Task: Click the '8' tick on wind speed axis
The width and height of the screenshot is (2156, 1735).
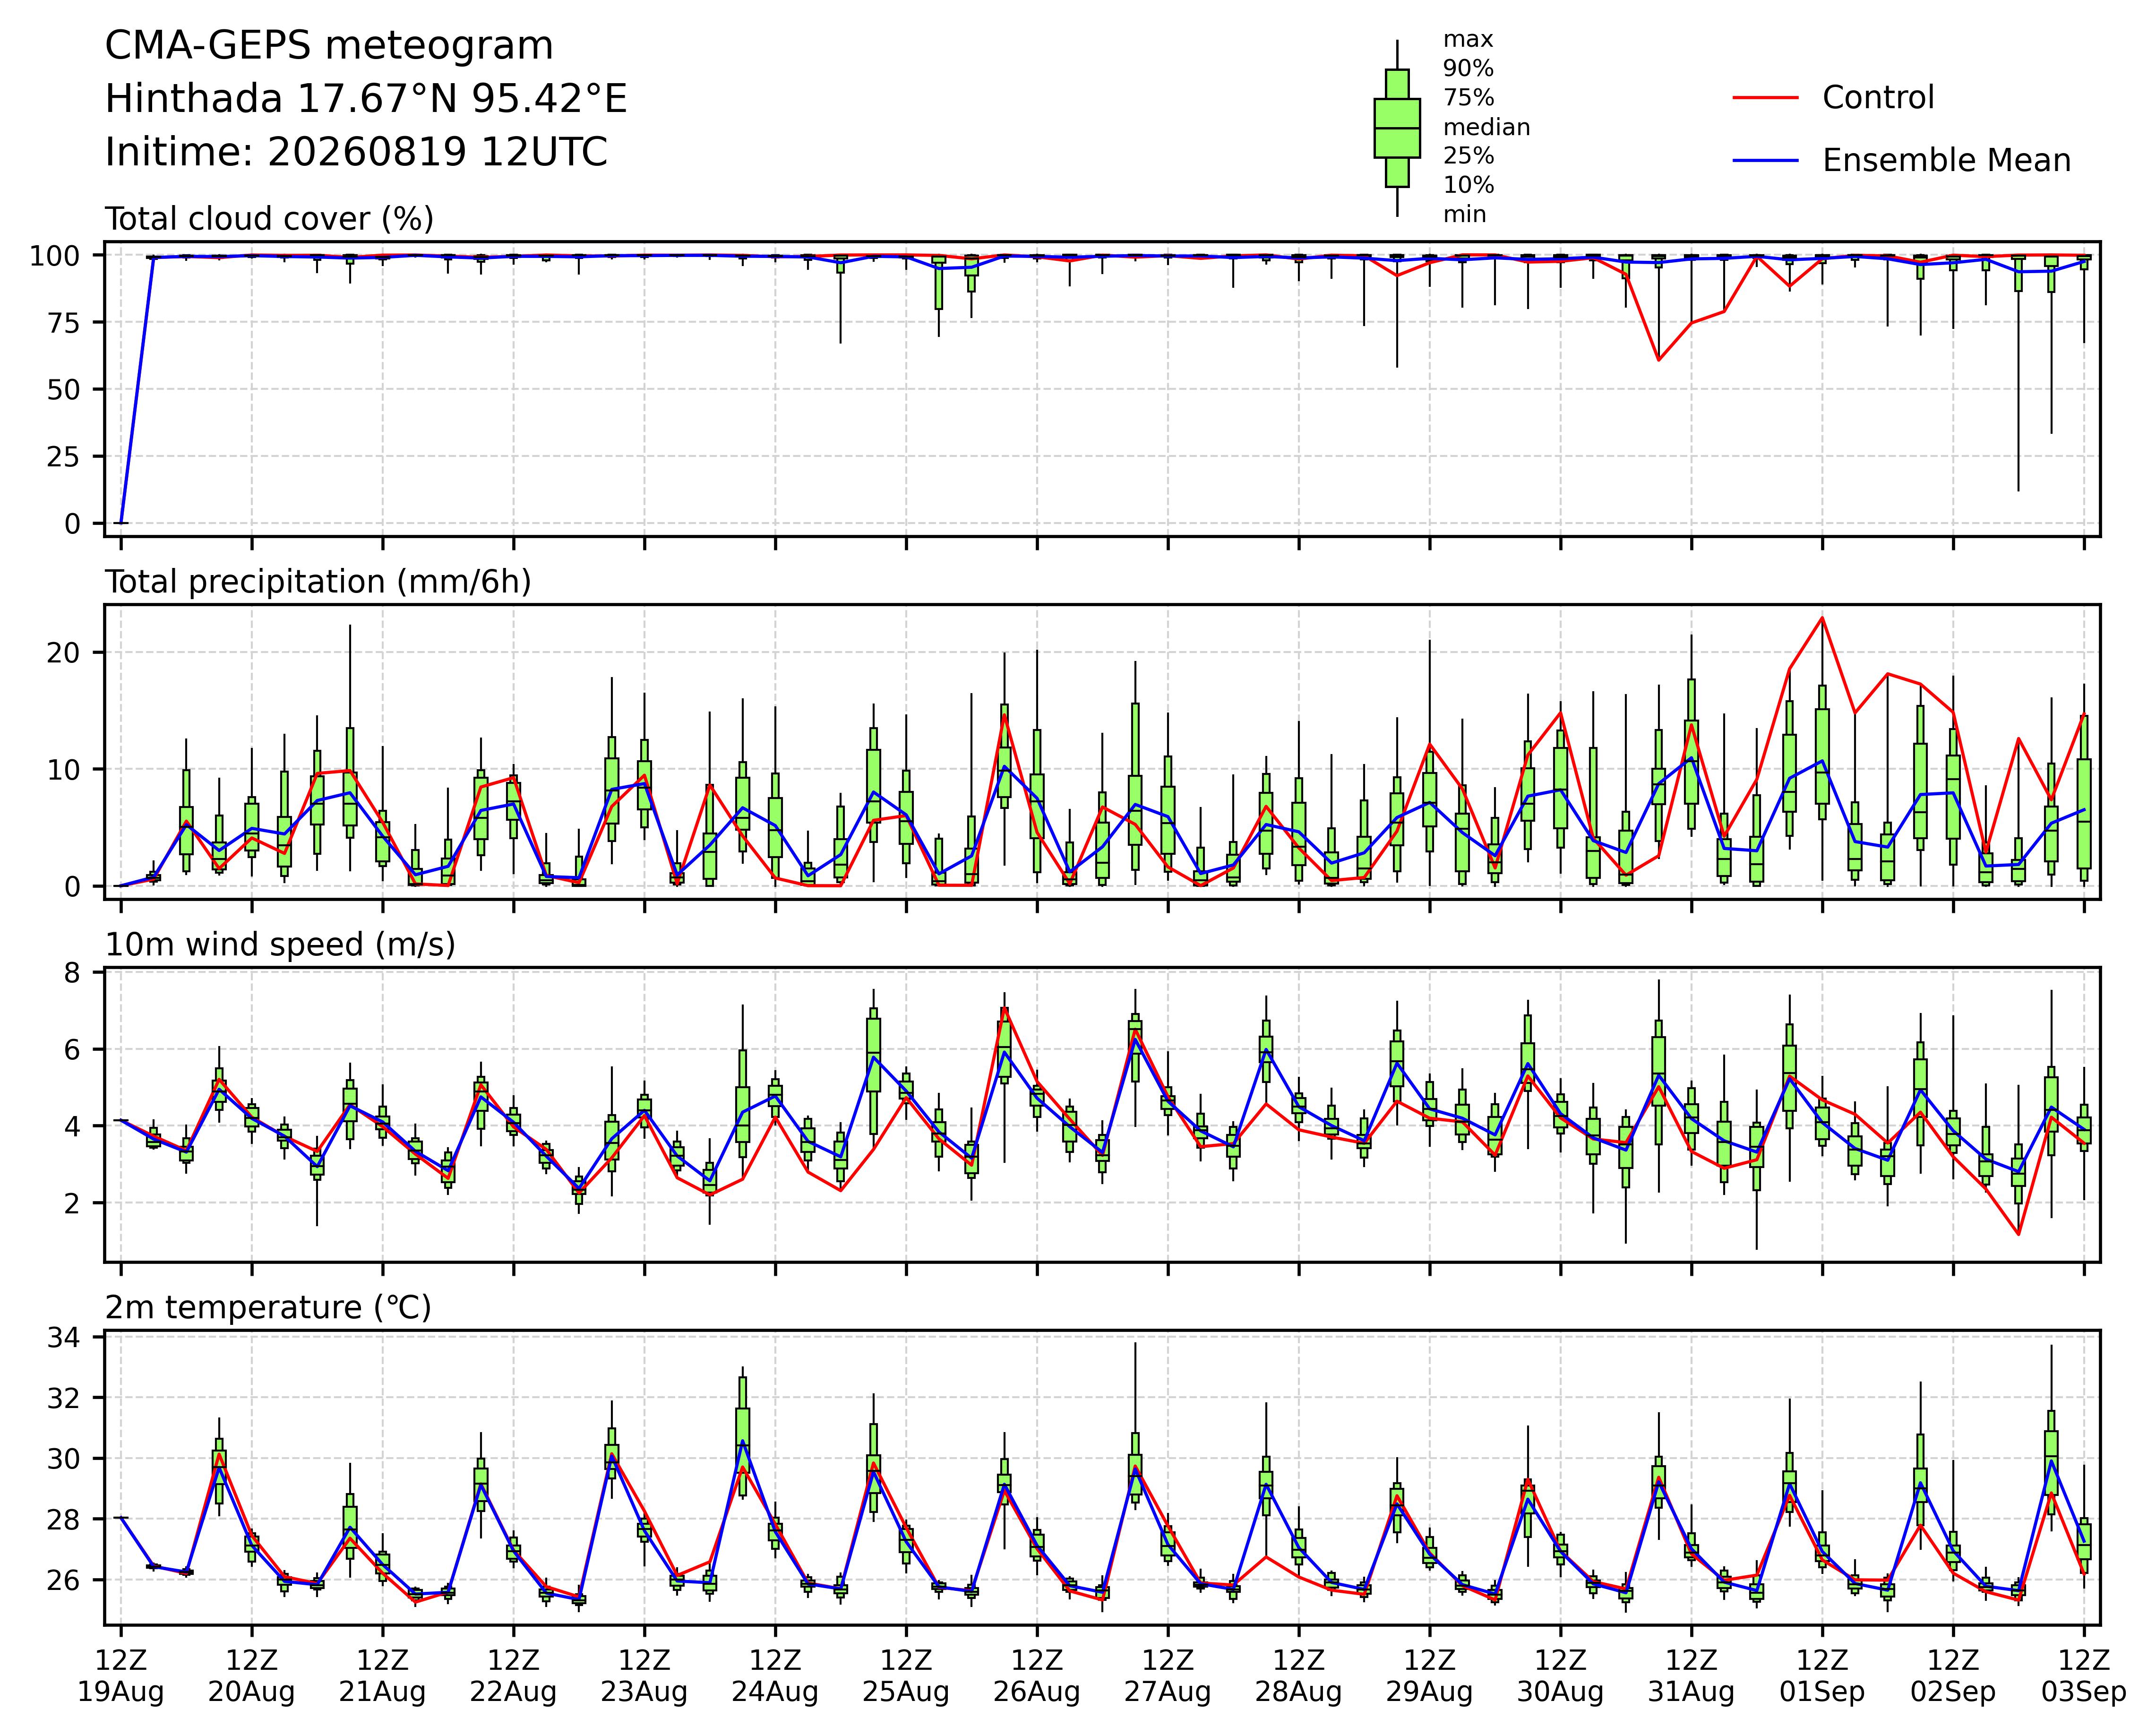Action: 73,973
